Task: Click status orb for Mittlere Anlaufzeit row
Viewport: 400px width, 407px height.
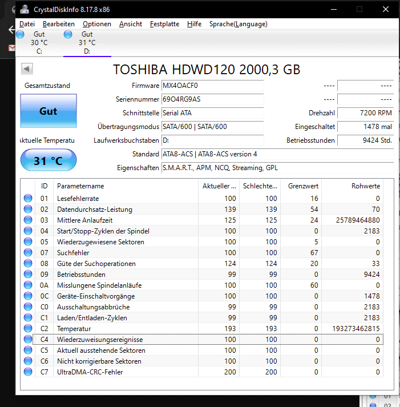Action: click(x=28, y=220)
